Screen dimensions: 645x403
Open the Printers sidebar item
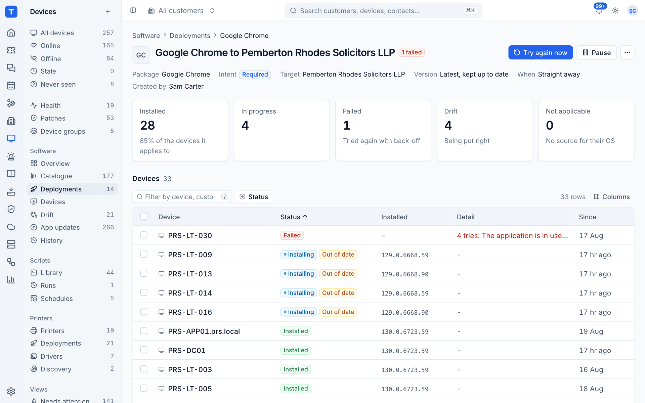[72, 331]
